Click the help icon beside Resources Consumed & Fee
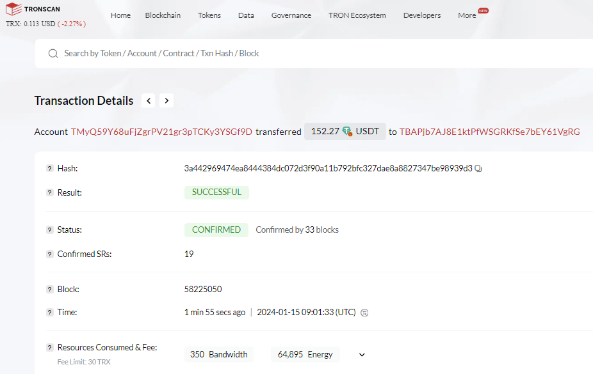The width and height of the screenshot is (593, 374). 50,347
